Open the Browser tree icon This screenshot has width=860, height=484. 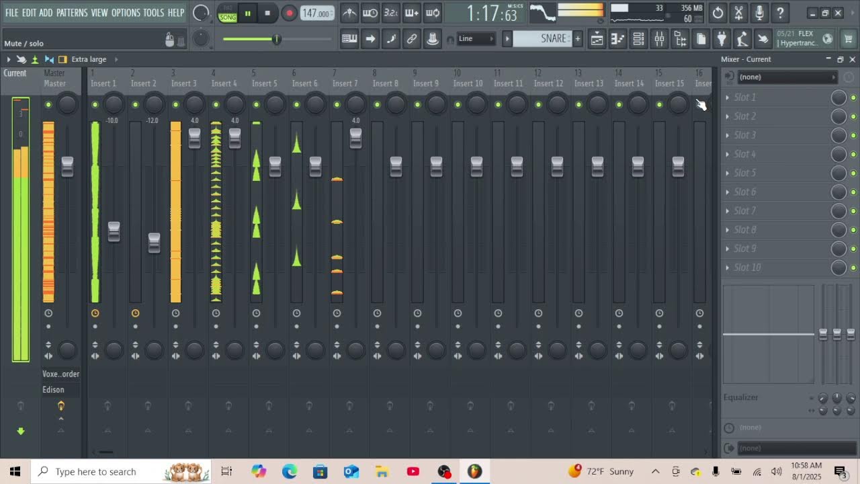click(x=680, y=39)
